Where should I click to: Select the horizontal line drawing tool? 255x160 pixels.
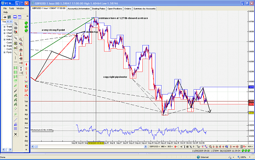(16, 62)
